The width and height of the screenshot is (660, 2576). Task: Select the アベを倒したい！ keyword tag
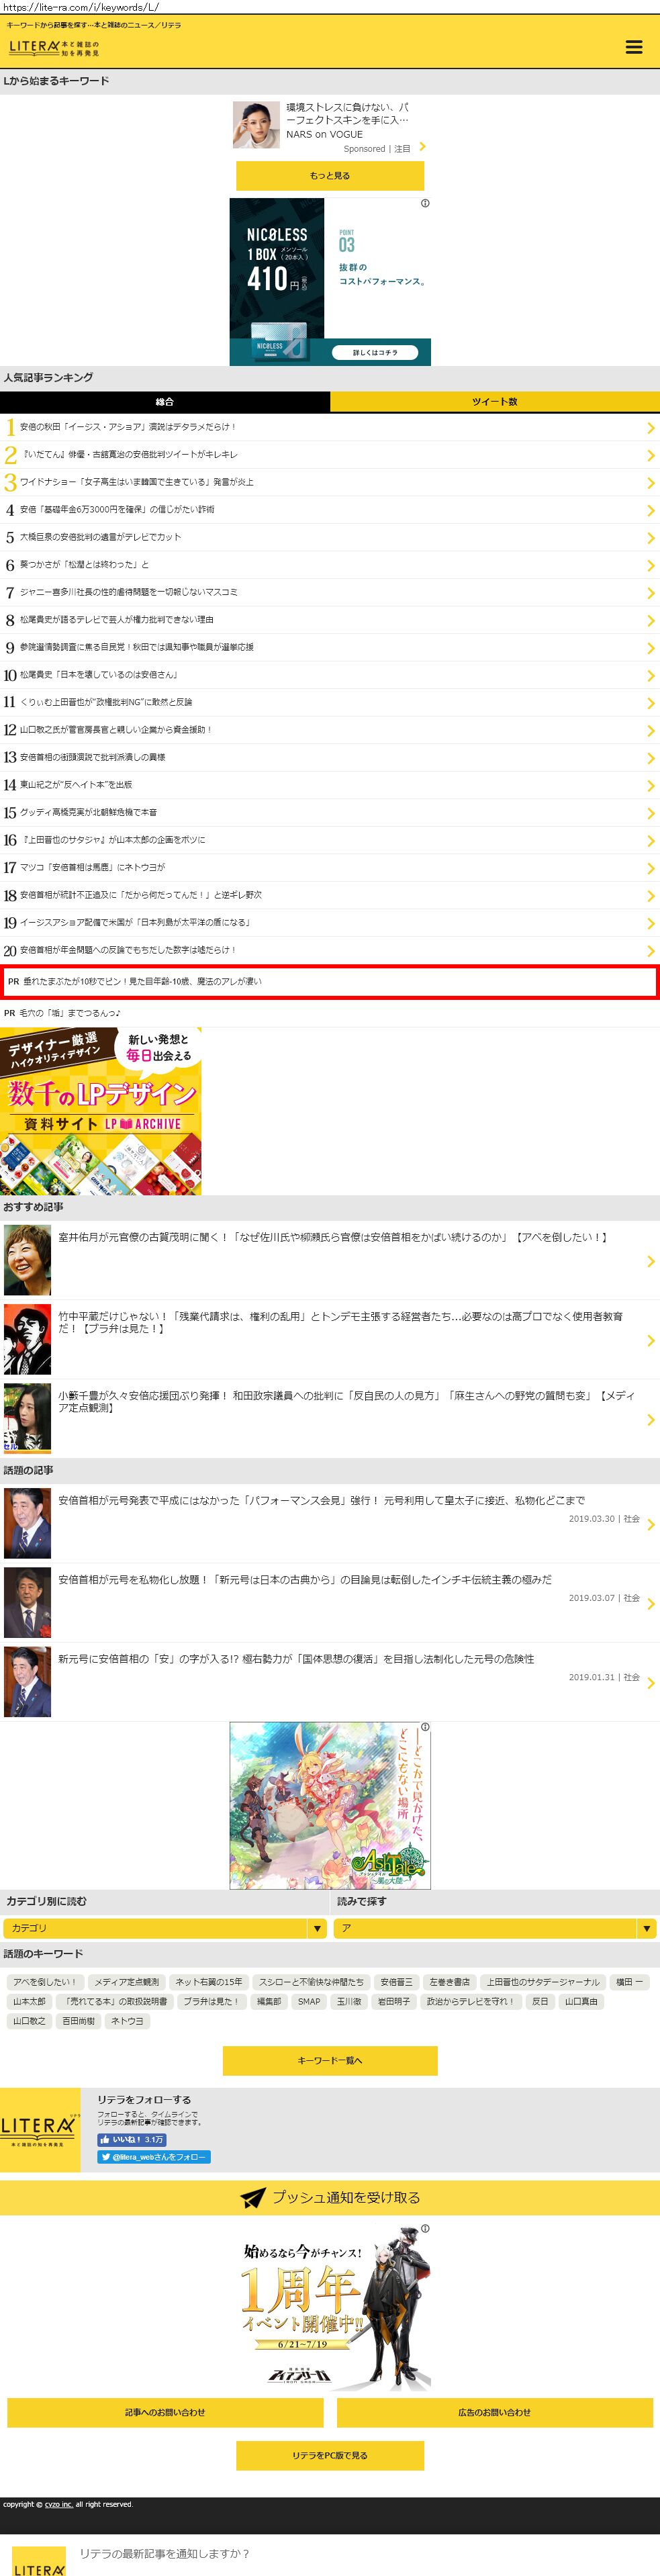coord(44,1982)
